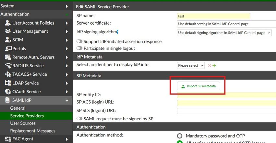
Task: Click the red X remove identifier icon
Action: click(x=209, y=65)
